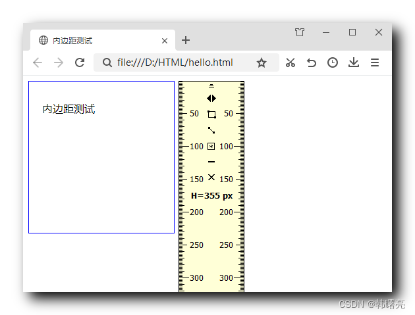Reload the hello.html page
Screen dimensions: 415x315
click(x=80, y=62)
